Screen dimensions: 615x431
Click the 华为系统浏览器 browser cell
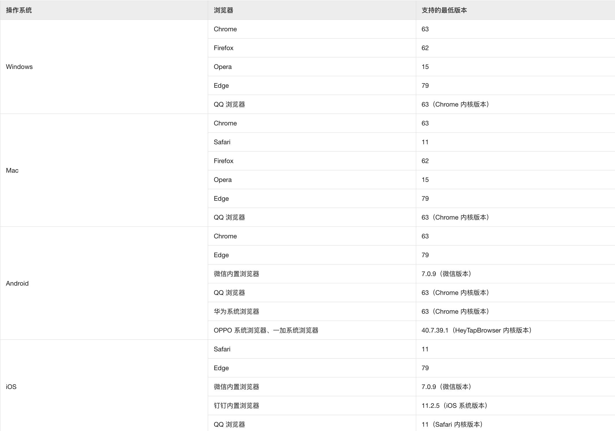(x=236, y=311)
